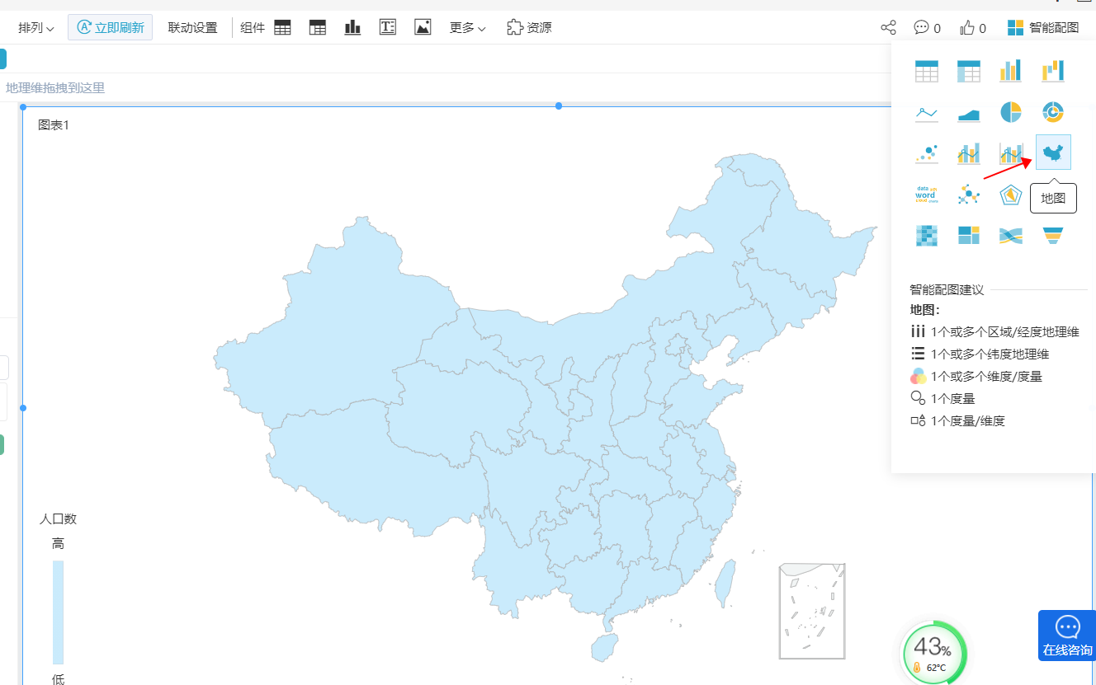Click the left-middle chart selection handle
This screenshot has width=1096, height=685.
[23, 408]
